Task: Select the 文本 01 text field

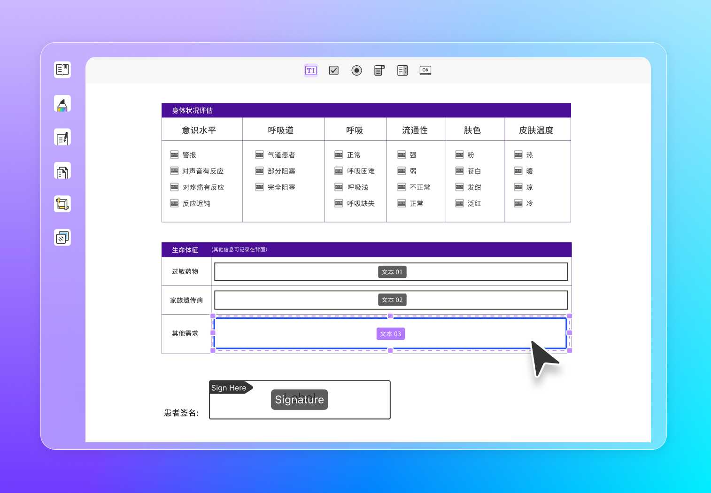Action: [391, 272]
